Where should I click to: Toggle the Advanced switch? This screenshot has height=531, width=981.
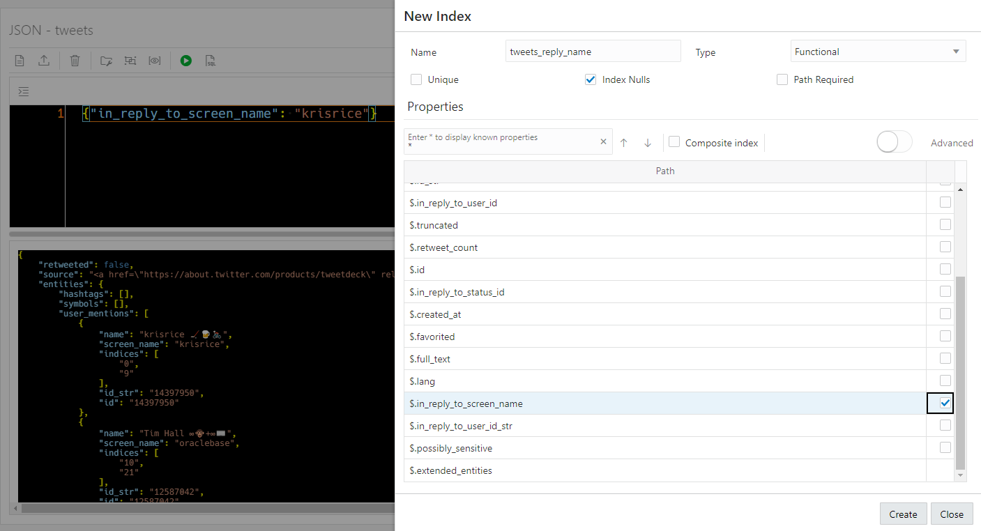(x=895, y=141)
